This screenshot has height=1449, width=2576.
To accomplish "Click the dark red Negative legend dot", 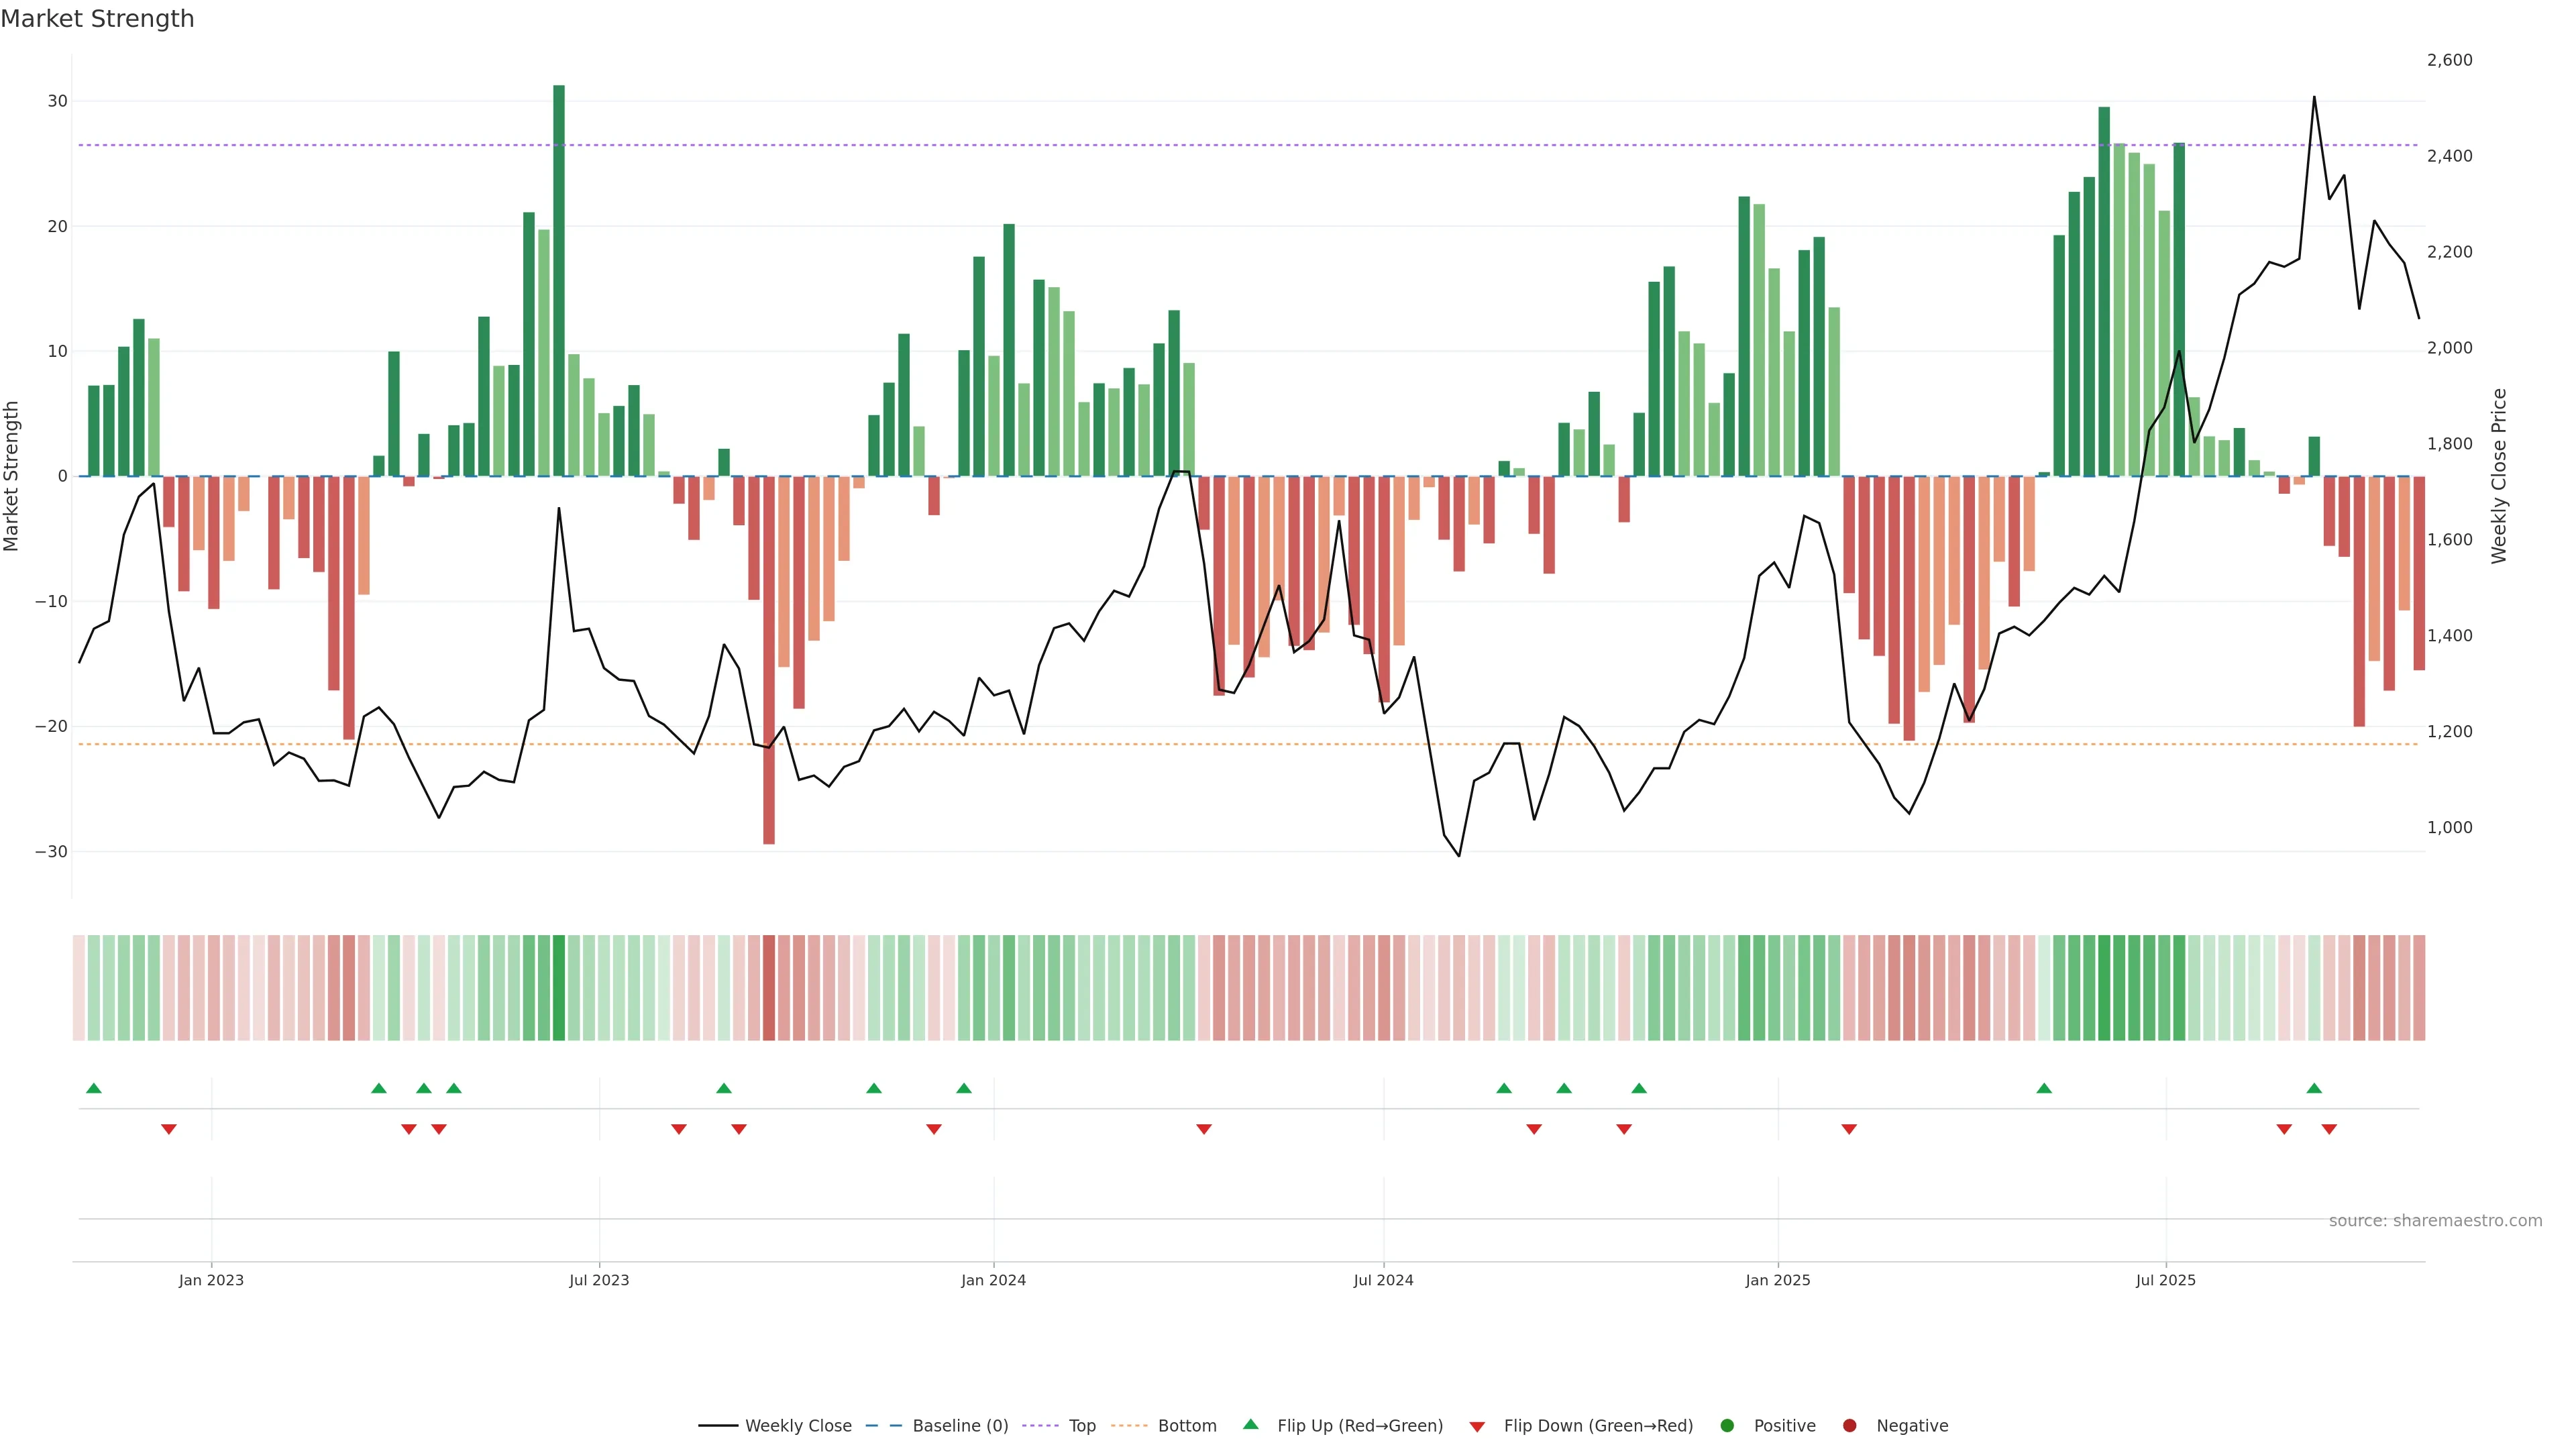I will [1849, 1426].
